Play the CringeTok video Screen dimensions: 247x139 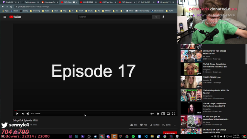click(x=17, y=114)
